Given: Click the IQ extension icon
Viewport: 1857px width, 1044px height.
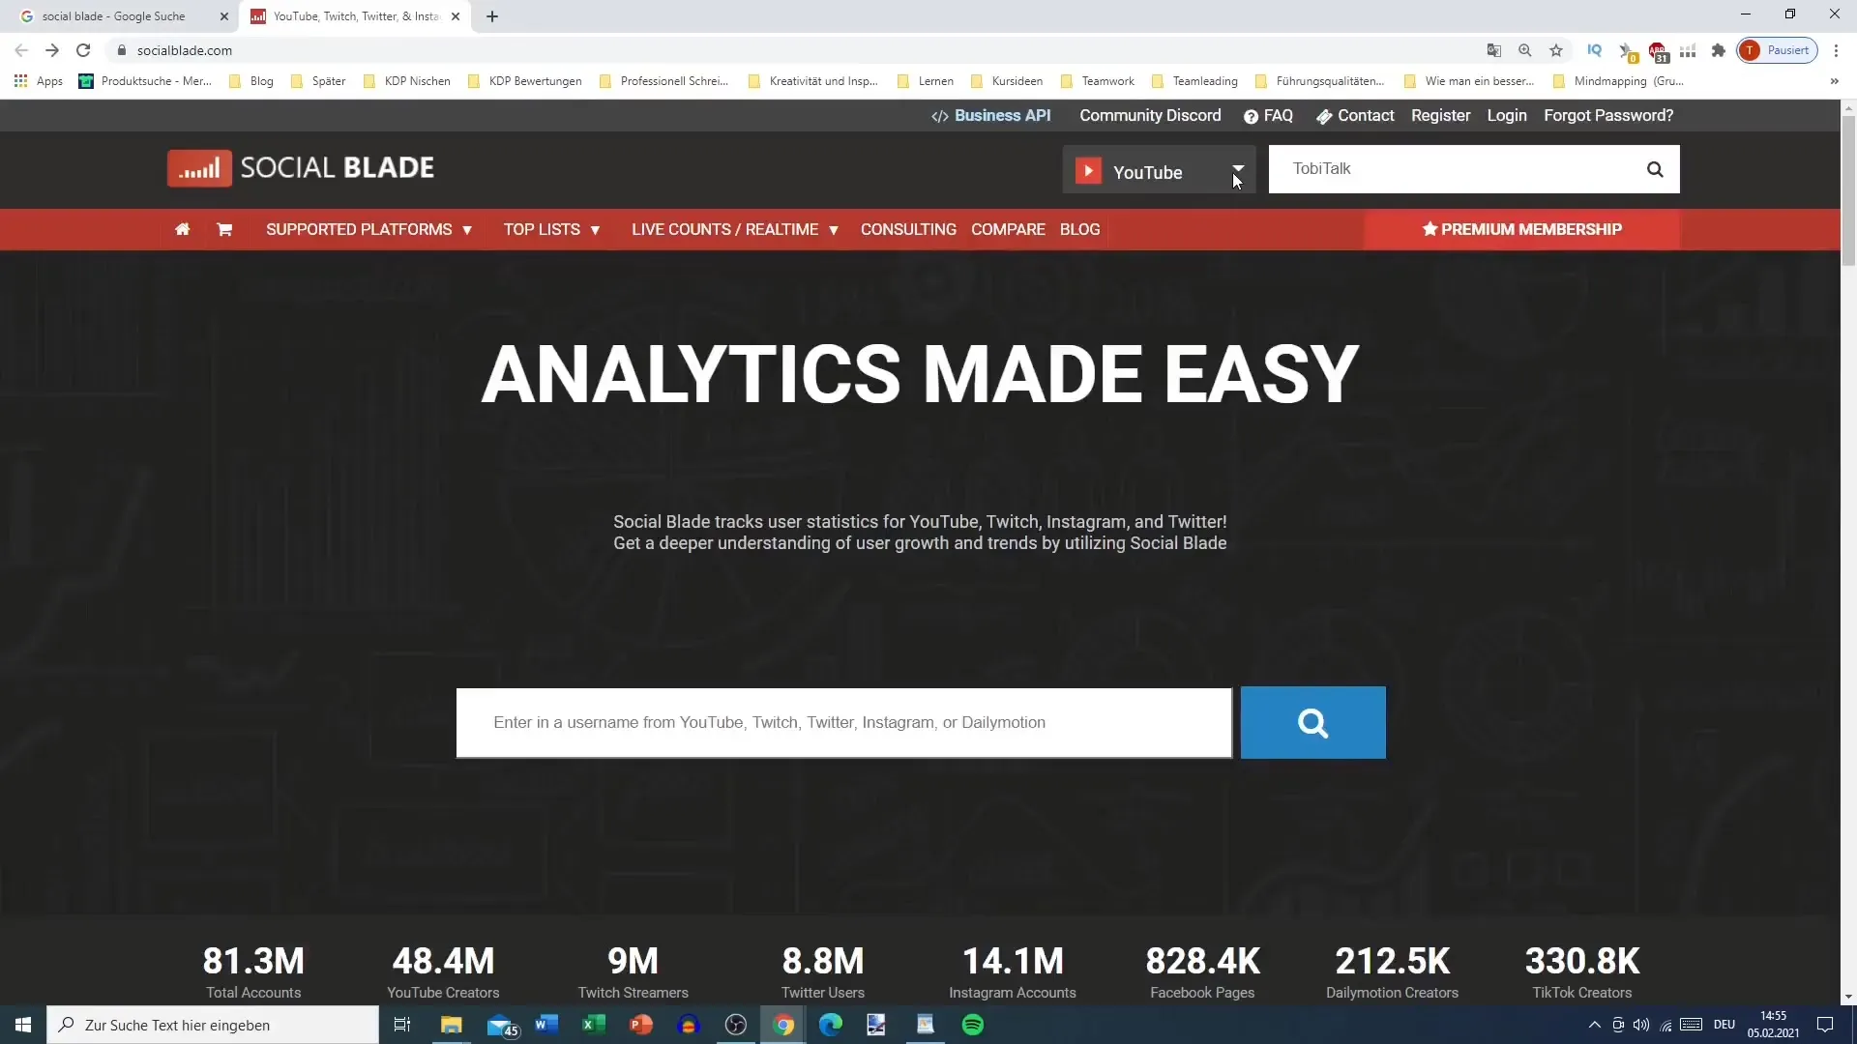Looking at the screenshot, I should [x=1595, y=50].
